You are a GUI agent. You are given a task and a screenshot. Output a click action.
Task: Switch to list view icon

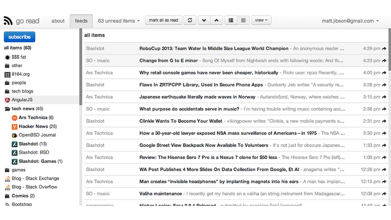tap(231, 20)
